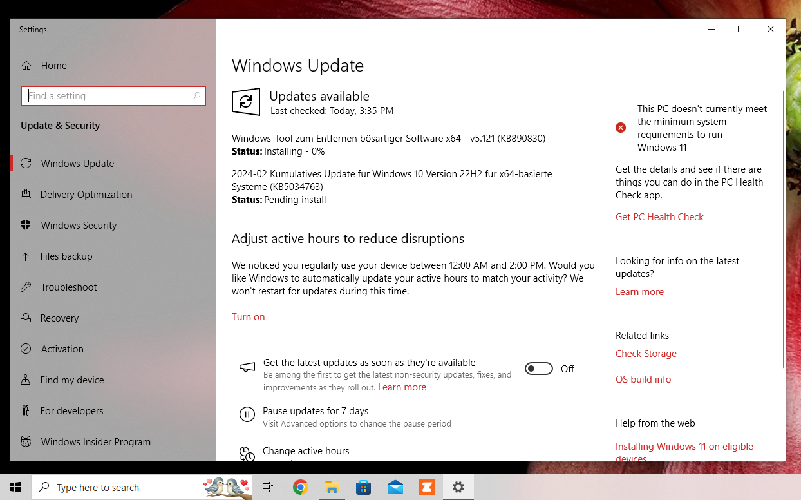Open the OS build info link

643,380
